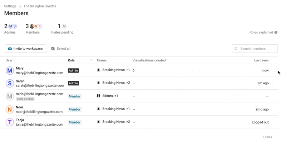Click the 6 items footer count

click(267, 137)
